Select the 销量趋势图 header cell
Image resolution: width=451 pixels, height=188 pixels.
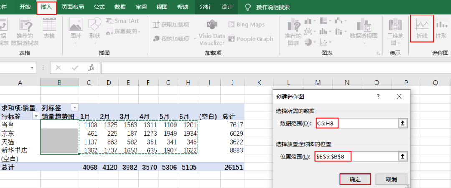[x=60, y=117]
